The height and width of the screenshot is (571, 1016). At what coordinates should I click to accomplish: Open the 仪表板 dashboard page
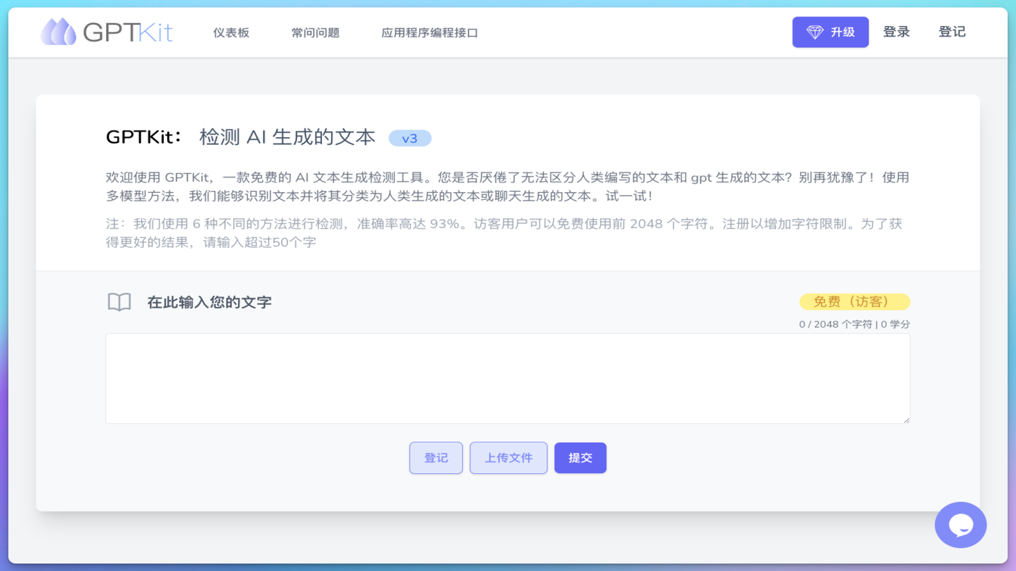(231, 33)
